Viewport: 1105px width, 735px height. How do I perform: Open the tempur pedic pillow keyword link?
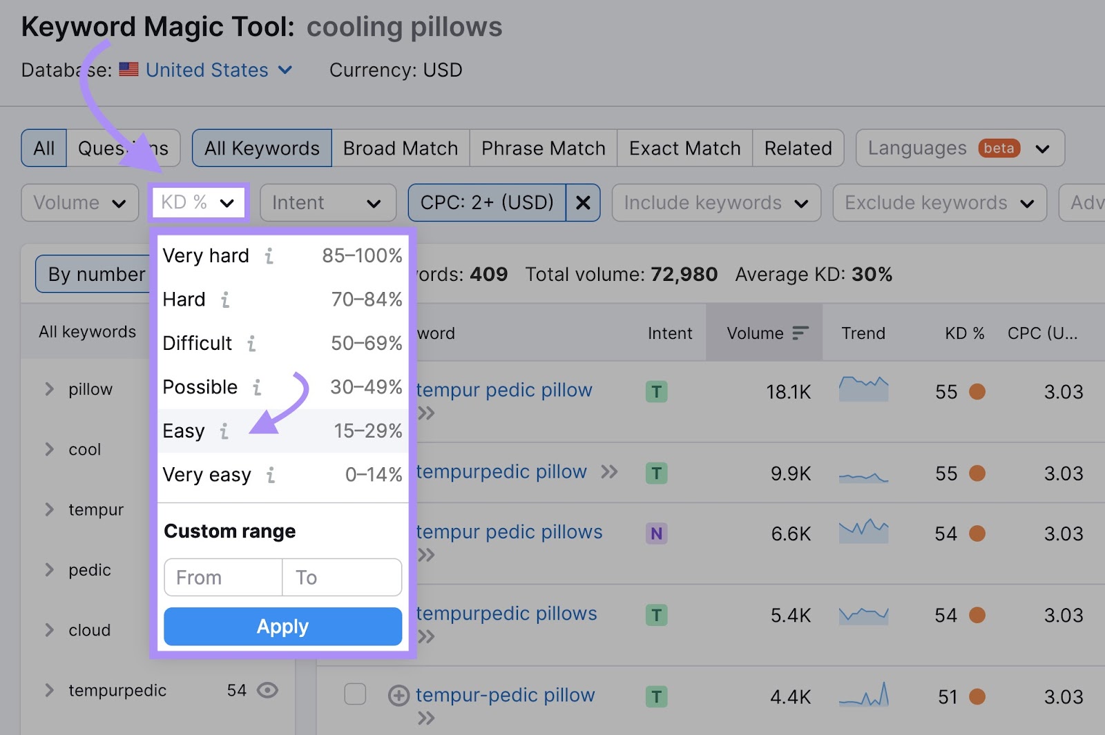coord(504,390)
